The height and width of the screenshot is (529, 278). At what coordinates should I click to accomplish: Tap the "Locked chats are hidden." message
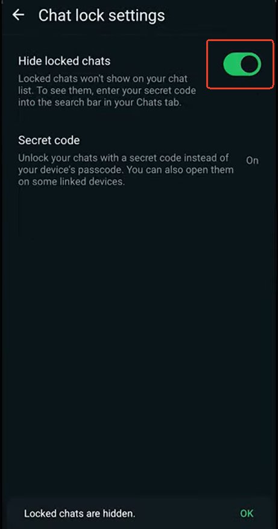(80, 513)
